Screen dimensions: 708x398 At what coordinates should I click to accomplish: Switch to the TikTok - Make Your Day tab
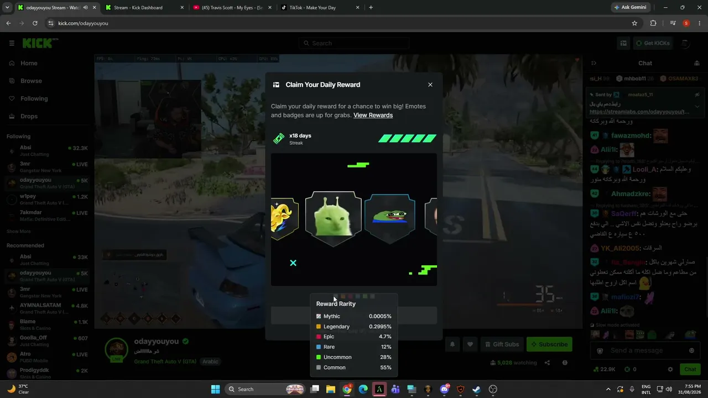pyautogui.click(x=320, y=8)
